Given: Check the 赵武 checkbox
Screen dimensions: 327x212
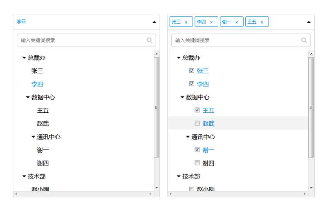Looking at the screenshot, I should click(x=197, y=123).
